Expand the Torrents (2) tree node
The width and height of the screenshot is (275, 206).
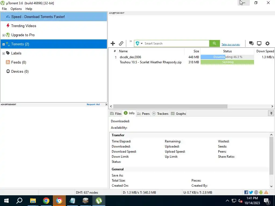[x=3, y=44]
